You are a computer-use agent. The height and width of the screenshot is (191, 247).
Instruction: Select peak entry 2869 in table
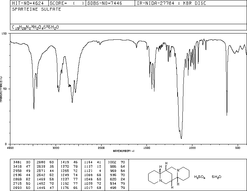(22, 179)
